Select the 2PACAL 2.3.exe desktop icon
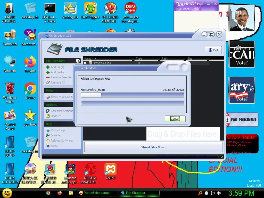This screenshot has width=264, height=198. [x=50, y=12]
